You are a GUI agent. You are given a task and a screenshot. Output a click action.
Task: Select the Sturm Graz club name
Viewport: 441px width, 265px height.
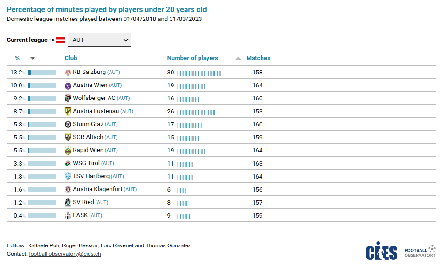tap(88, 124)
